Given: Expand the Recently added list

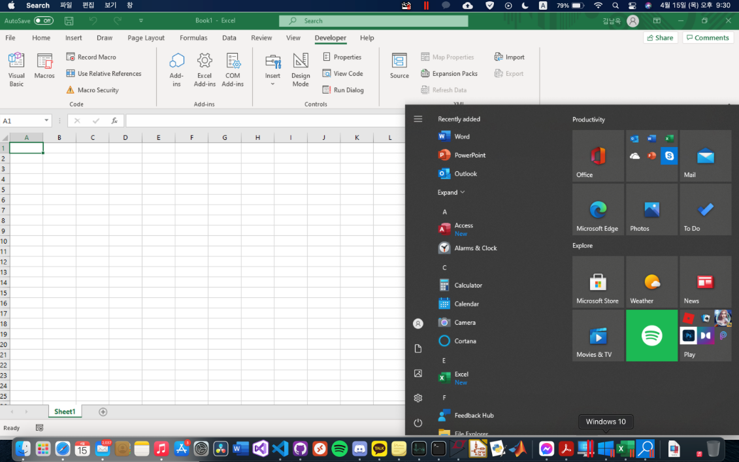Looking at the screenshot, I should (x=451, y=192).
